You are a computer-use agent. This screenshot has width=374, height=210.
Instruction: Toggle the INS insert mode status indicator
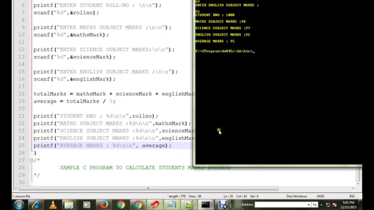(352, 196)
